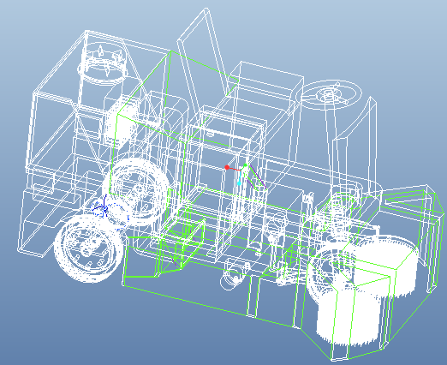This screenshot has width=447, height=365.
Task: Pick the blue dashed coordinate system near the wheels
Action: [x=110, y=212]
